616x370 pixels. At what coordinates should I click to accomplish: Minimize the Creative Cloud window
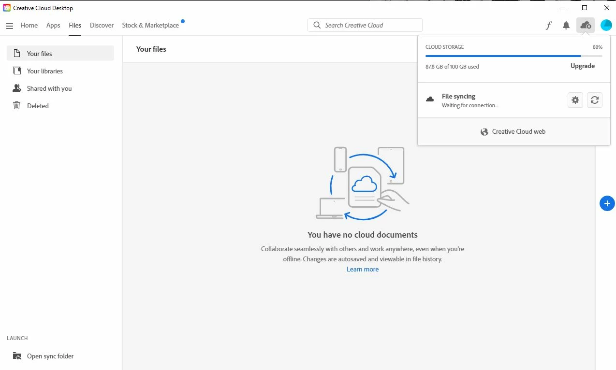coord(562,8)
